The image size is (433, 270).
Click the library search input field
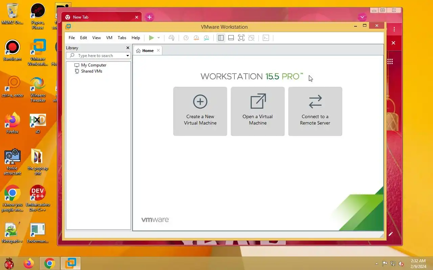(x=98, y=56)
